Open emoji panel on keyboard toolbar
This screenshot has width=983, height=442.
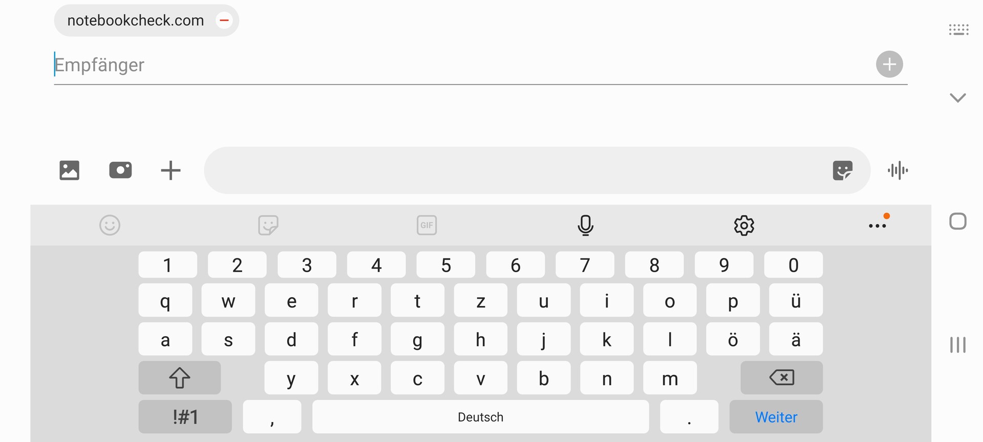pyautogui.click(x=110, y=225)
